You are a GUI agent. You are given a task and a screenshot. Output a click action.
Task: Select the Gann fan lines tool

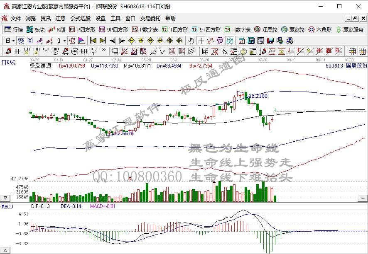[x=124, y=51]
